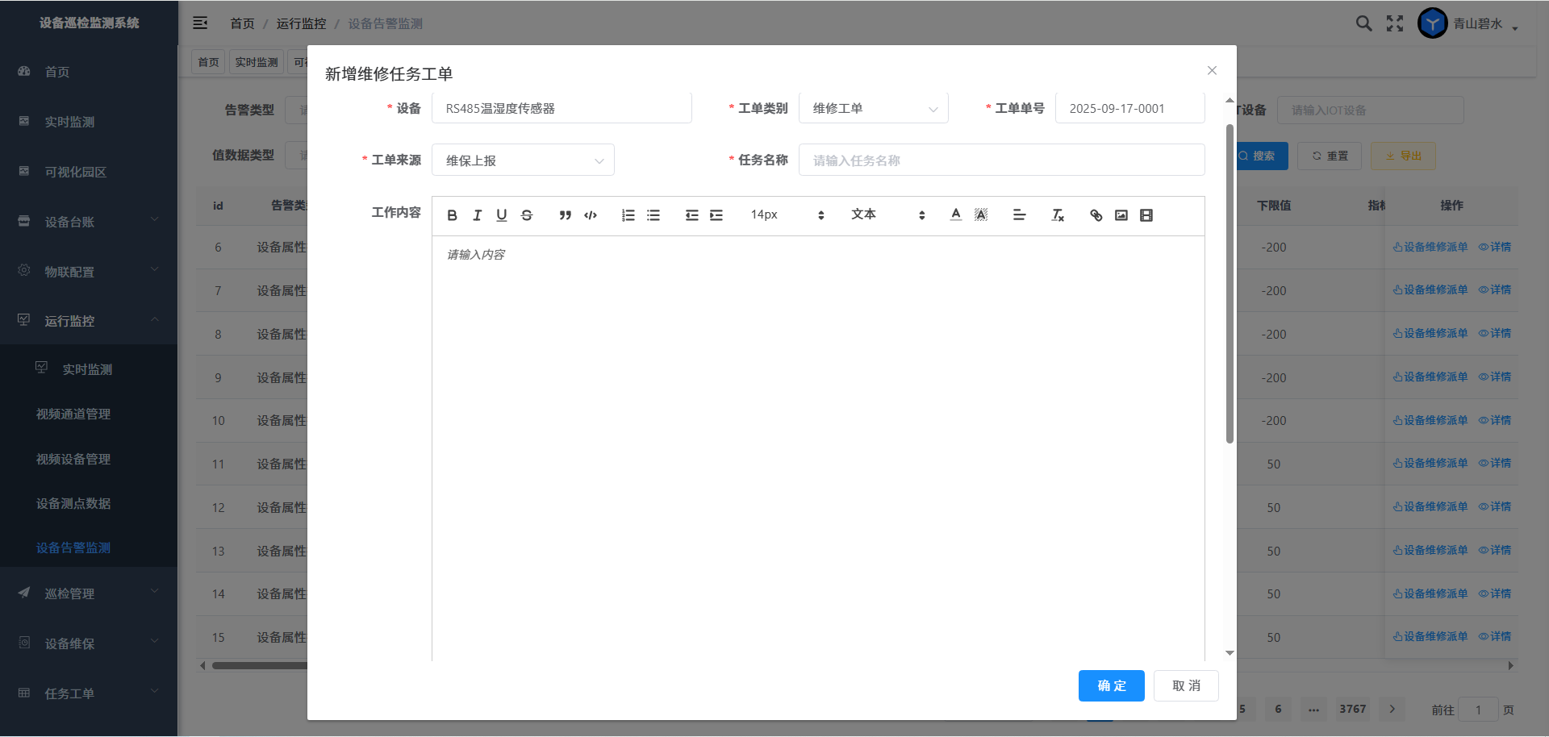Close the 新增维修任务工单 dialog

tap(1212, 71)
